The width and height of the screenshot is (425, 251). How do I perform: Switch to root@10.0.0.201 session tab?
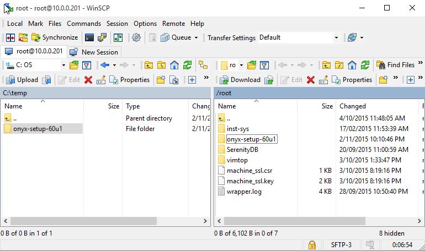coord(34,51)
